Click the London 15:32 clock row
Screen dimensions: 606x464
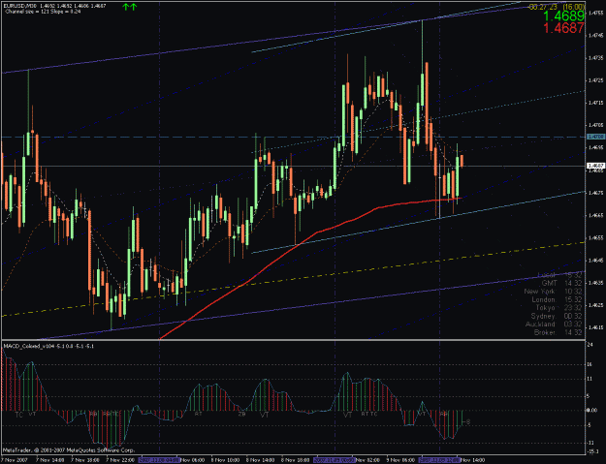coord(557,299)
